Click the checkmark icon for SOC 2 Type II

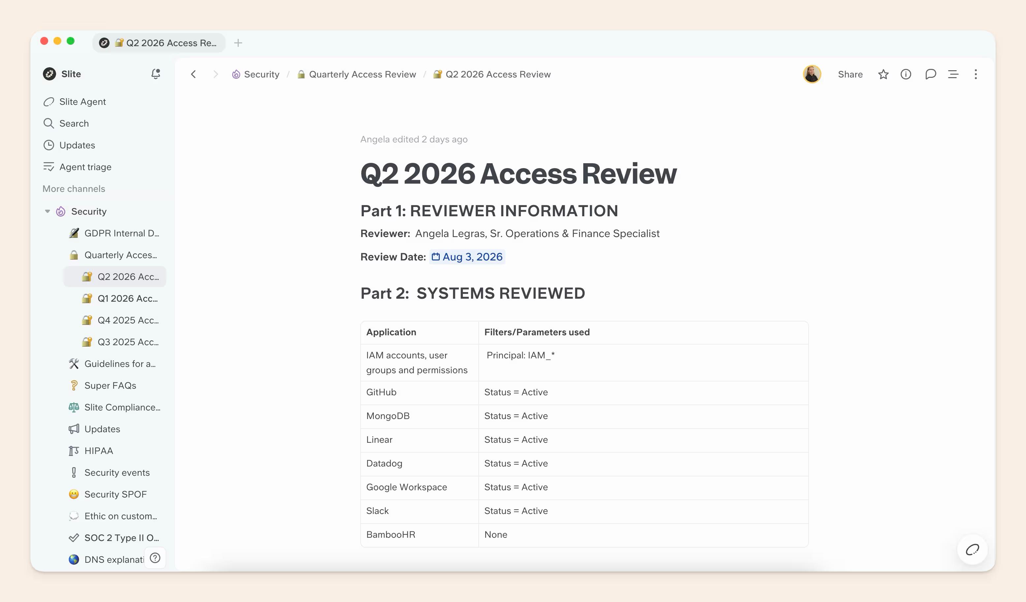[x=74, y=538]
